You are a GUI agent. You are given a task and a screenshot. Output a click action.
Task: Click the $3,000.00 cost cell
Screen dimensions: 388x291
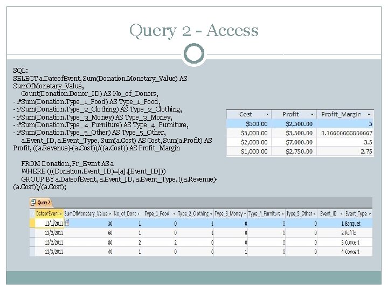[249, 133]
